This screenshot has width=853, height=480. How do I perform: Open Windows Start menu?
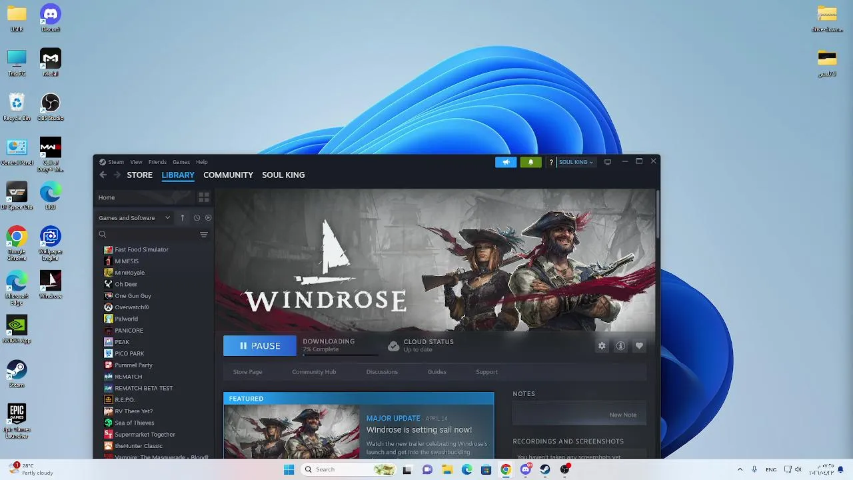(x=289, y=469)
